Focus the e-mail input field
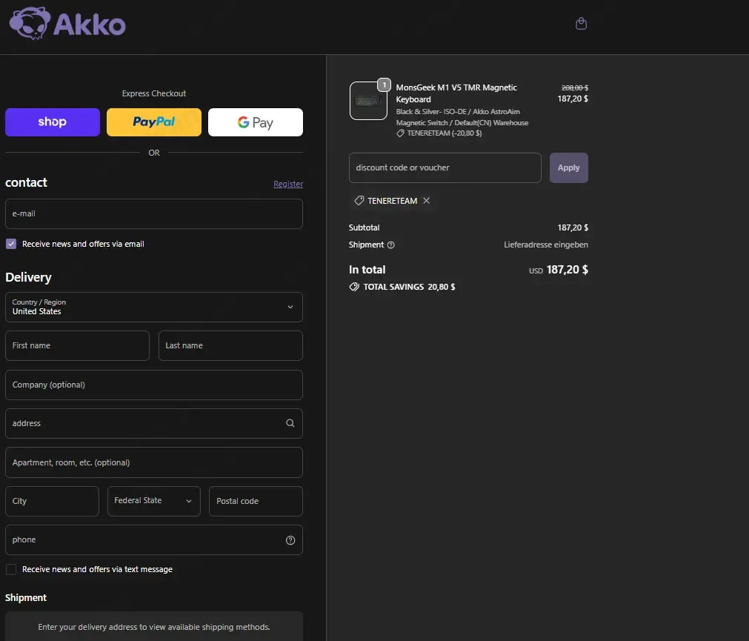Image resolution: width=749 pixels, height=641 pixels. (154, 214)
